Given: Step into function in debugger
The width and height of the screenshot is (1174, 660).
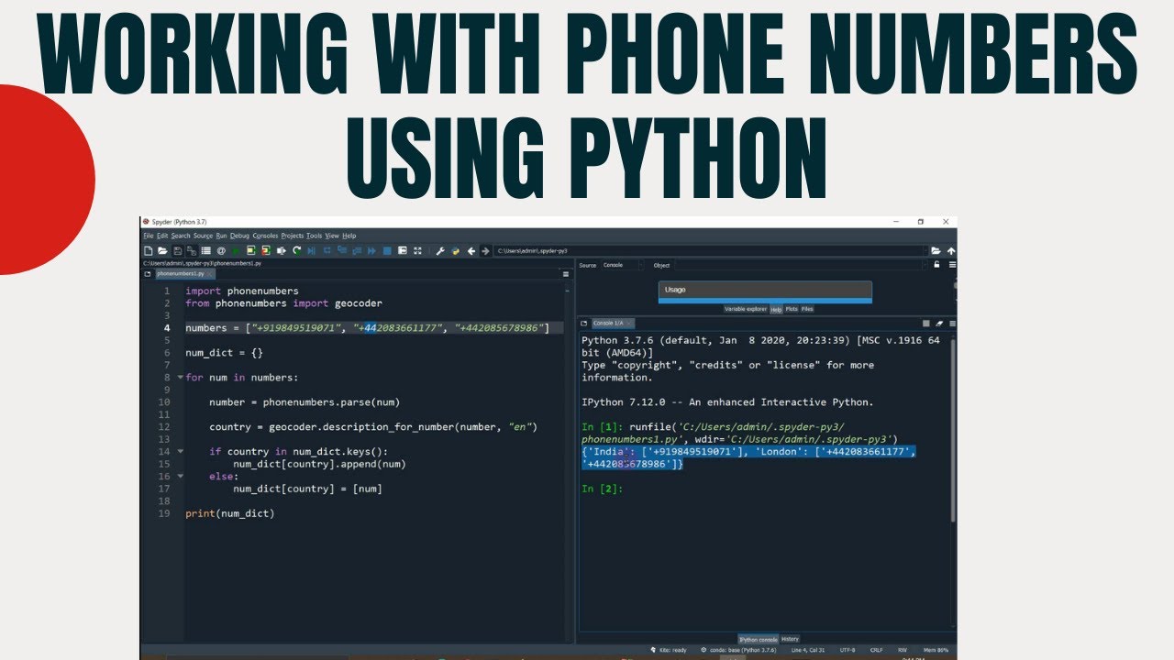Looking at the screenshot, I should pyautogui.click(x=341, y=250).
